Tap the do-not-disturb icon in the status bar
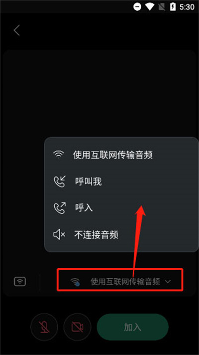The height and width of the screenshot is (355, 199). [137, 7]
